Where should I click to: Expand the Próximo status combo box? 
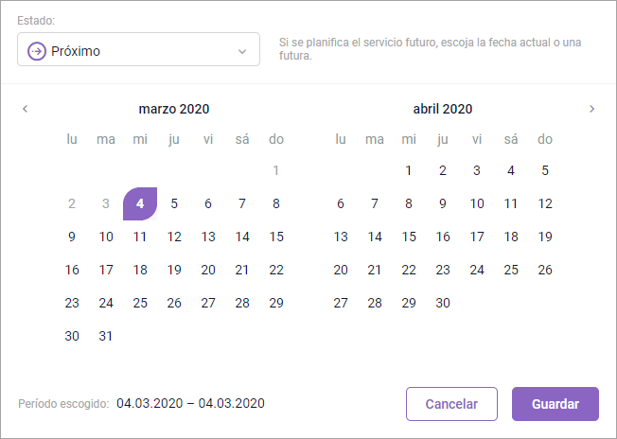[138, 51]
